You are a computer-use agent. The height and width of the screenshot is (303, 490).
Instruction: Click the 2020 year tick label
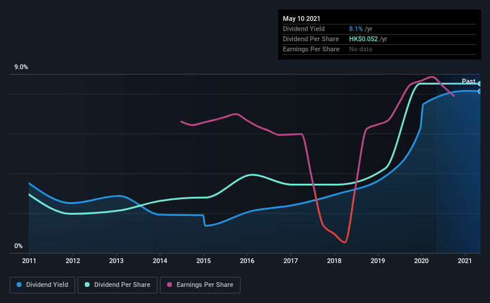click(x=421, y=261)
